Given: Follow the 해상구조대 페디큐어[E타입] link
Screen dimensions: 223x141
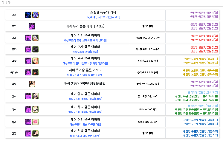Looking at the screenshot, I should coord(85,136).
